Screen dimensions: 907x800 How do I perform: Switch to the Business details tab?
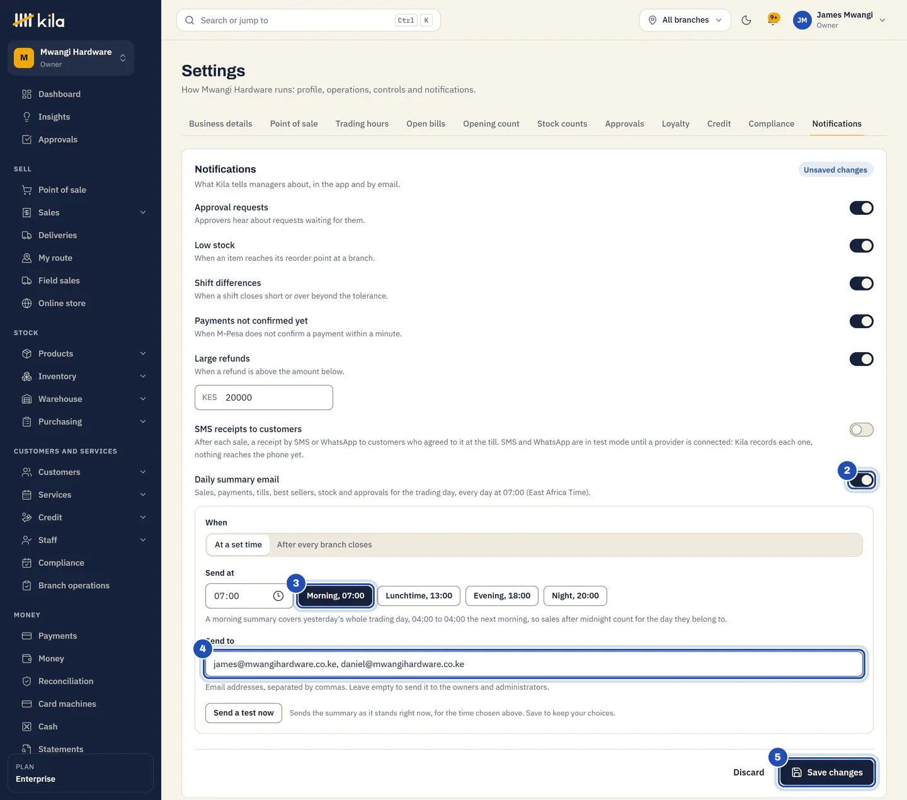click(x=220, y=123)
